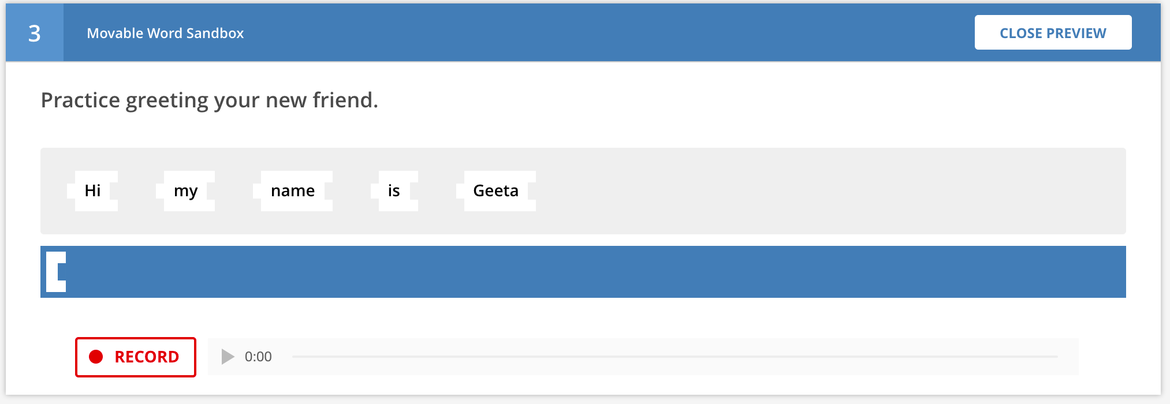Screen dimensions: 1170x404
Task: Start recording with the RECORD button
Action: coord(136,357)
